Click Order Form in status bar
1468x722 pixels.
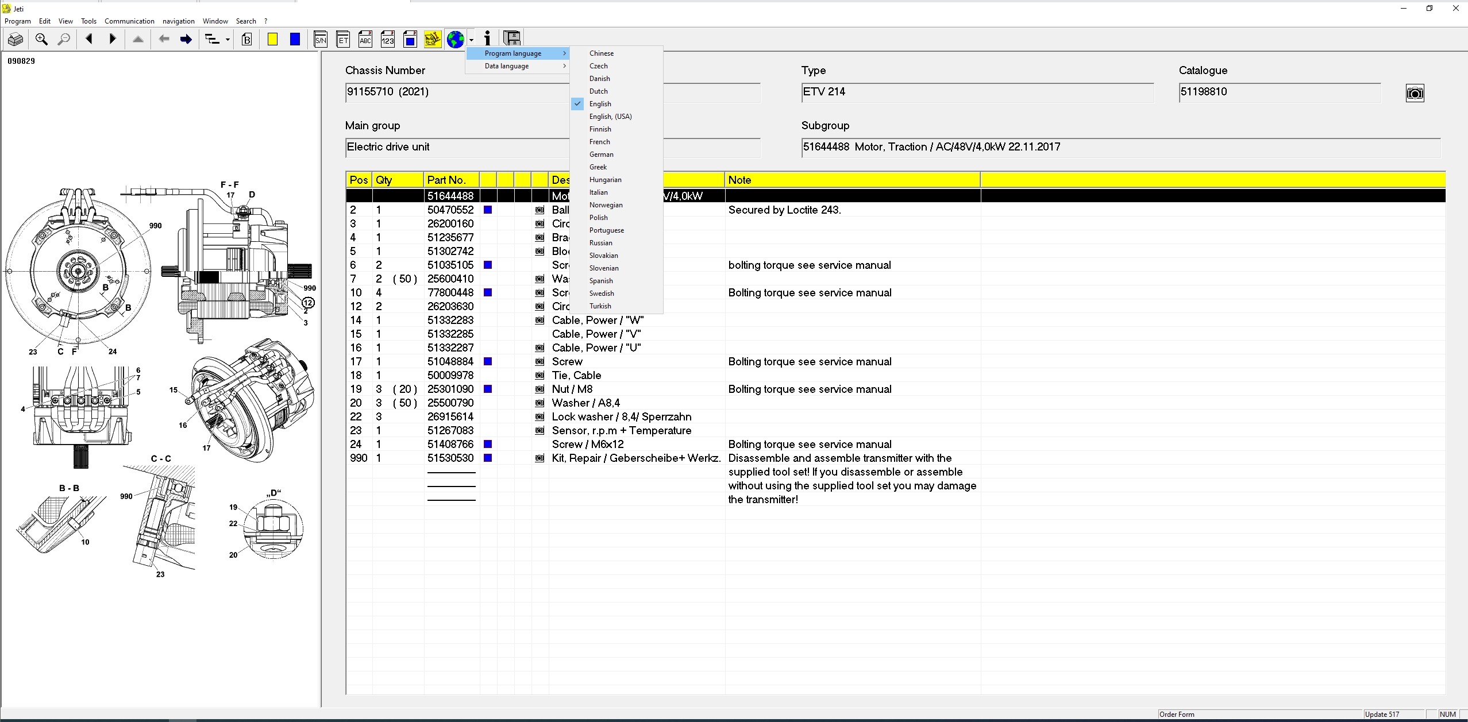(1177, 715)
